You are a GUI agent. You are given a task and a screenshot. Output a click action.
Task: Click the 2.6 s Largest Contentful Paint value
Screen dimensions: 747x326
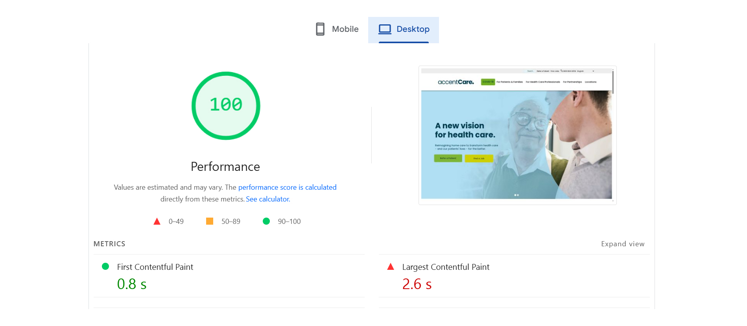coord(417,284)
